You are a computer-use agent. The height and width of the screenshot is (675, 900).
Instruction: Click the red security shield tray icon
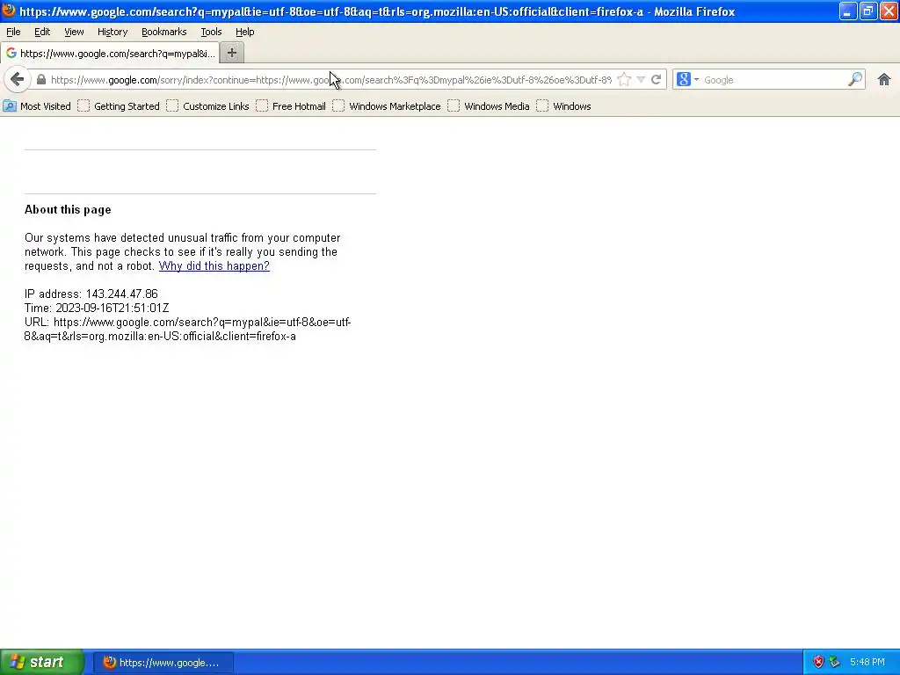(x=818, y=662)
